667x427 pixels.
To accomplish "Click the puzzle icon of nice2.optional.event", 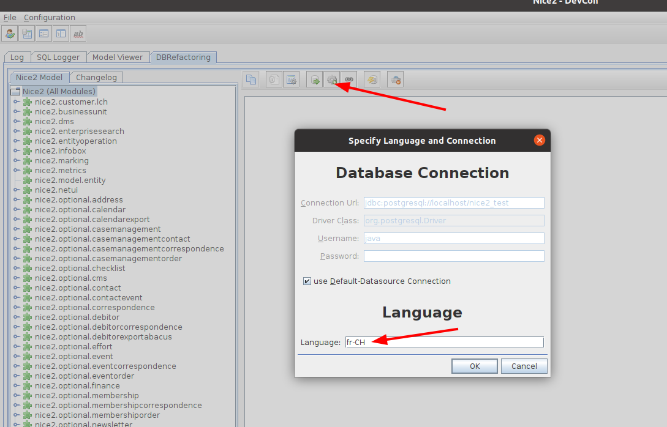I will click(x=28, y=357).
